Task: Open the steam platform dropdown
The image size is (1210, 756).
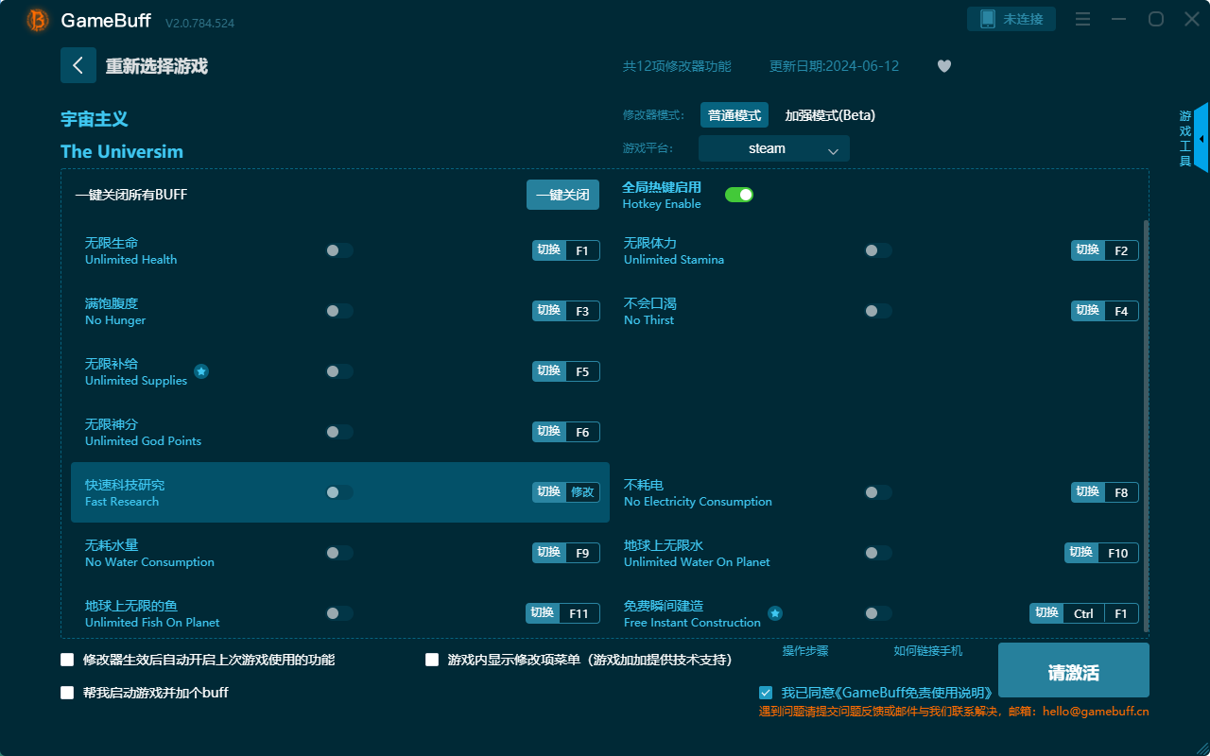Action: (773, 148)
